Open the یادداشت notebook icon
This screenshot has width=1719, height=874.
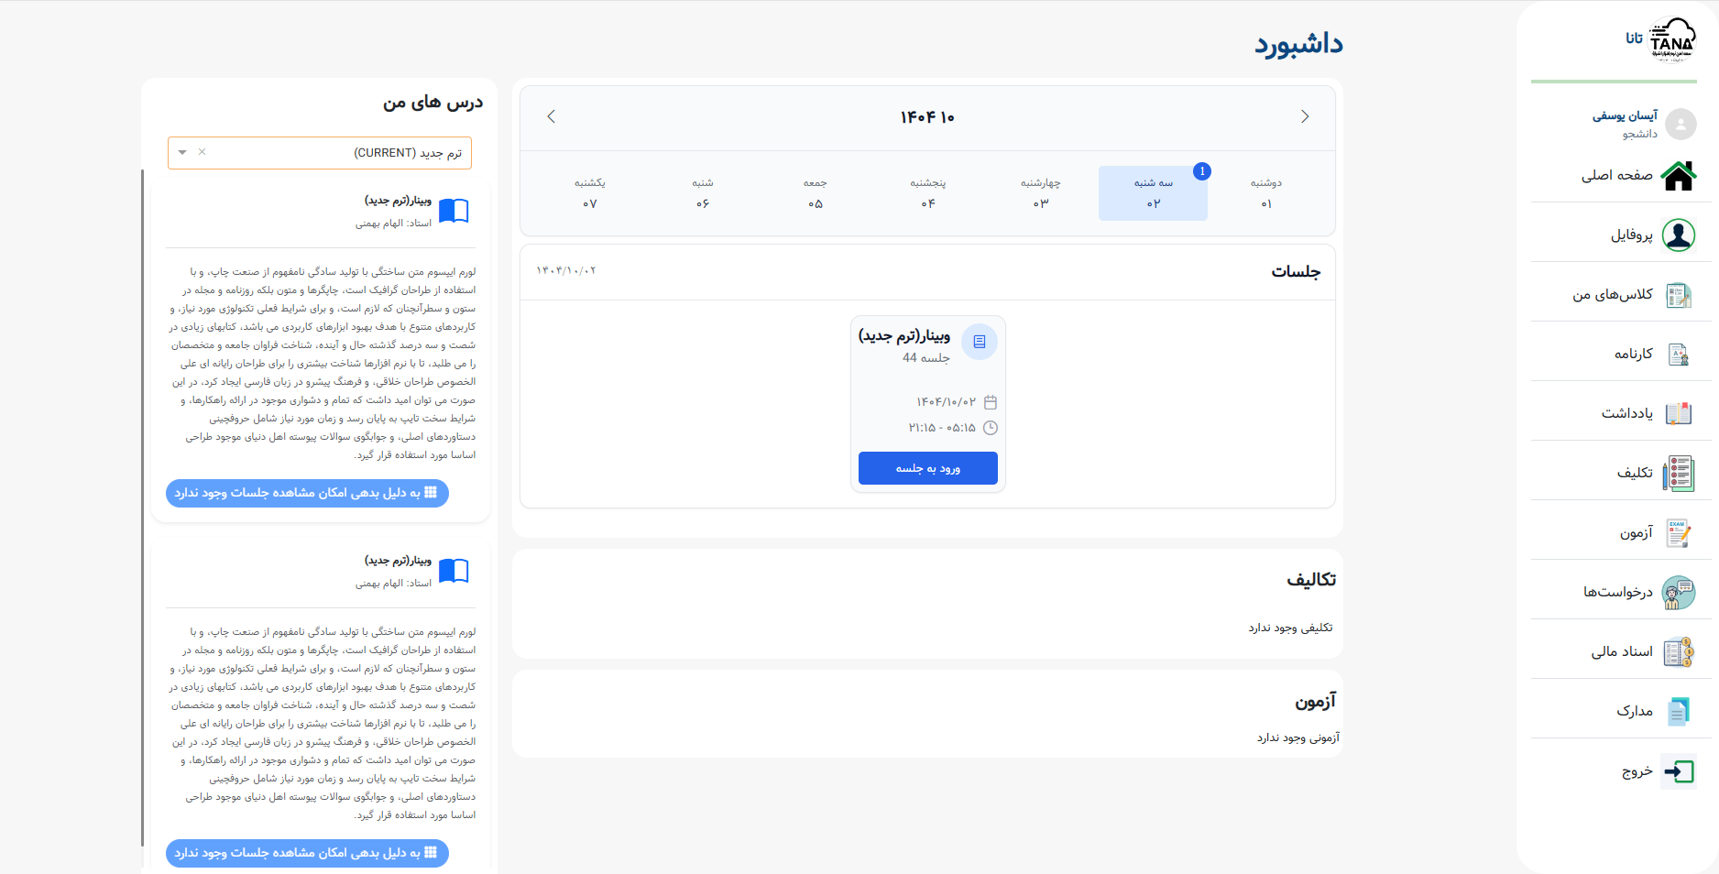coord(1678,413)
